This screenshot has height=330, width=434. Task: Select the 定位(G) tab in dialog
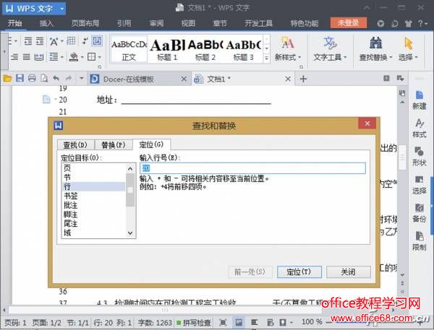[x=151, y=144]
